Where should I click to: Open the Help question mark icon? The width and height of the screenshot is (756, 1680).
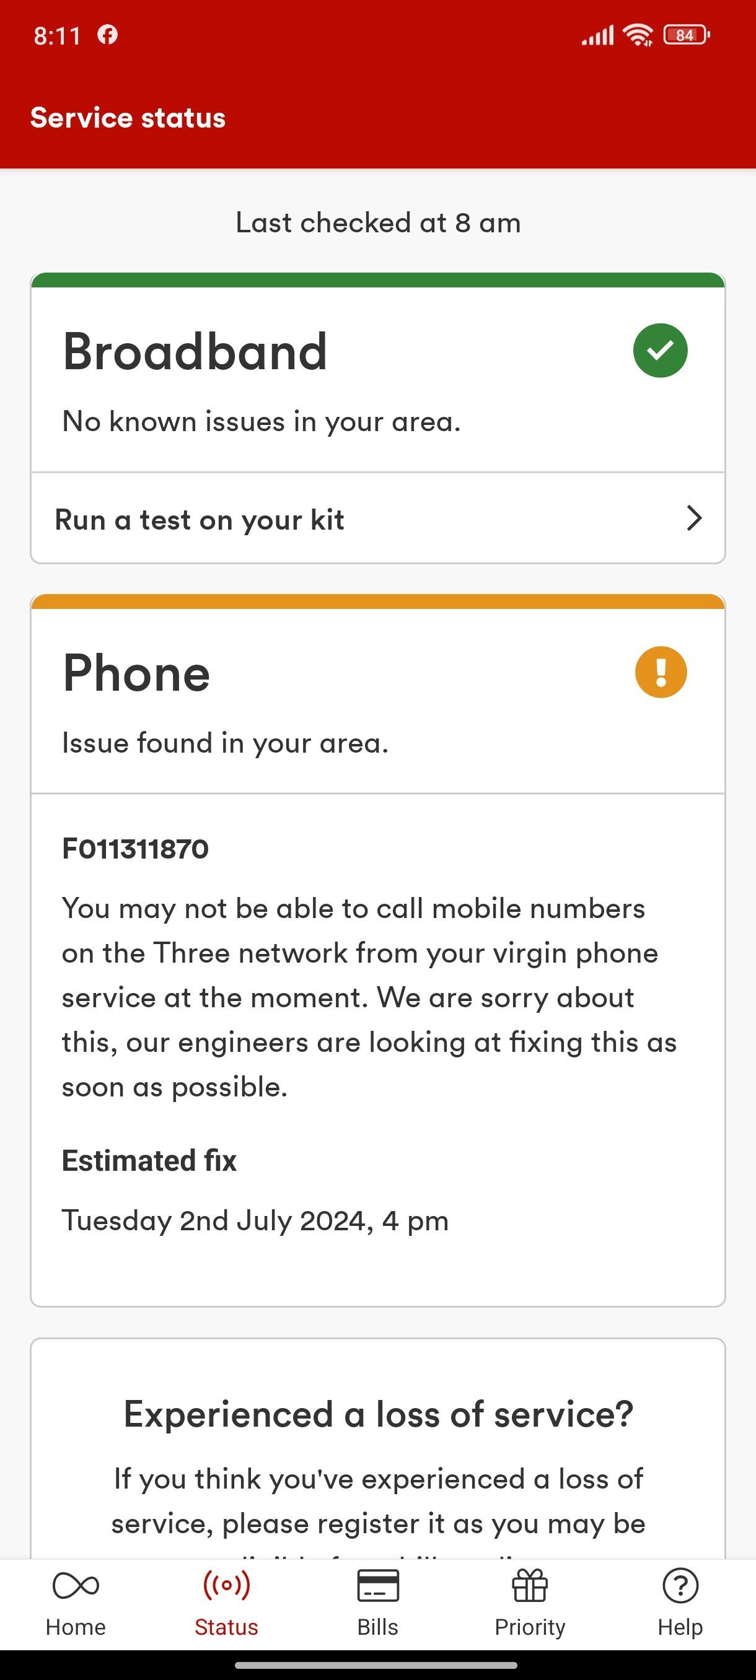680,1585
